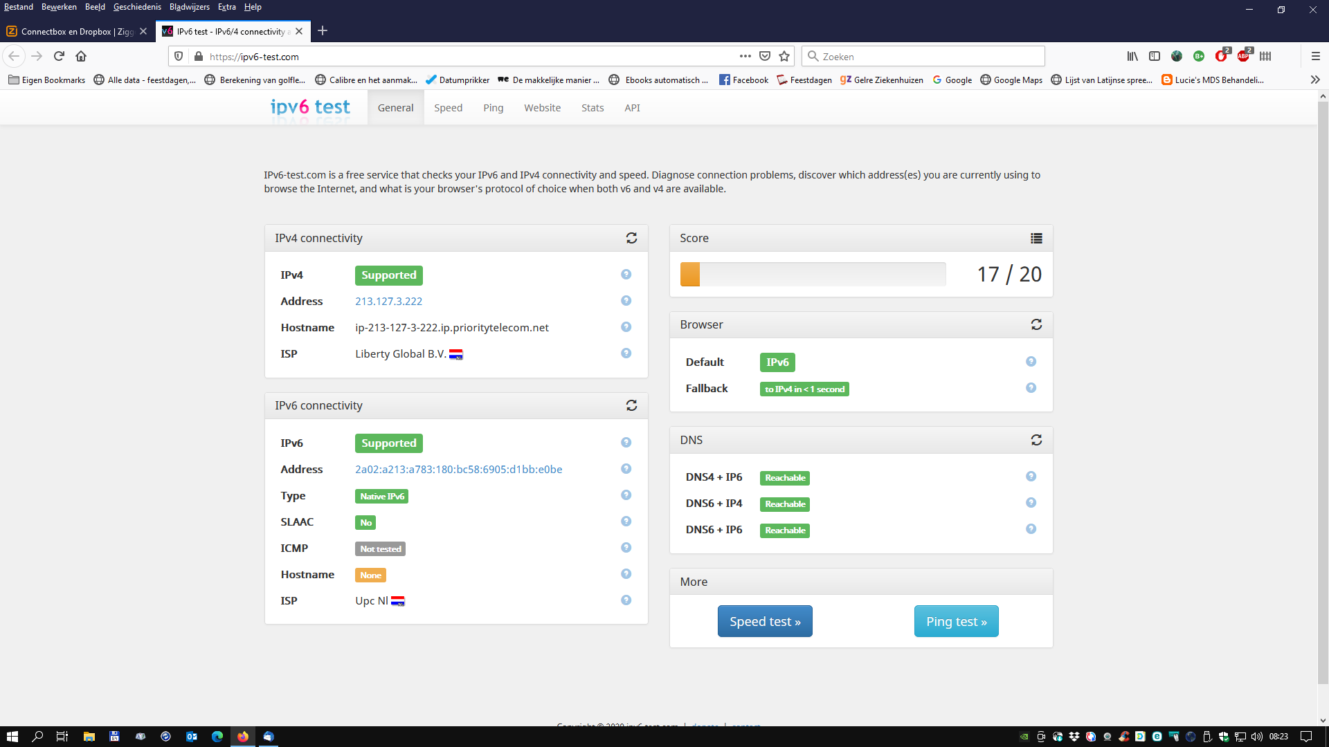The height and width of the screenshot is (747, 1329).
Task: Toggle the sidebar view icon
Action: (1154, 57)
